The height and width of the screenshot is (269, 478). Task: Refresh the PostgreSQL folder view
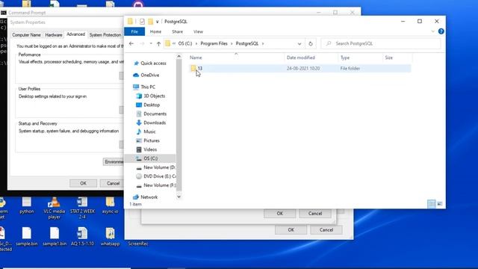click(311, 43)
